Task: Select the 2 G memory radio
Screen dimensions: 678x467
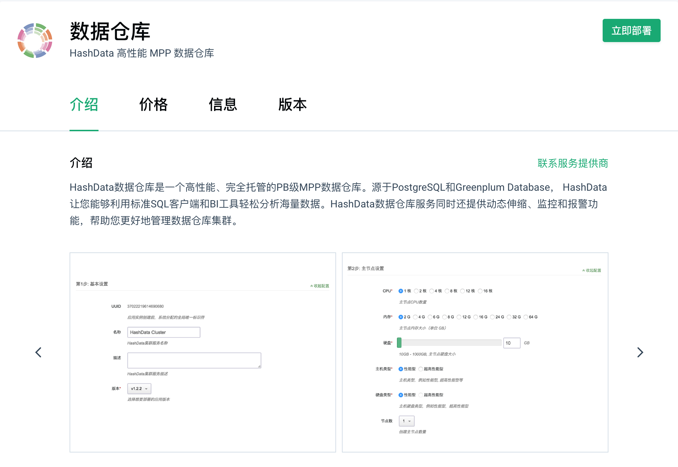Action: (x=401, y=317)
